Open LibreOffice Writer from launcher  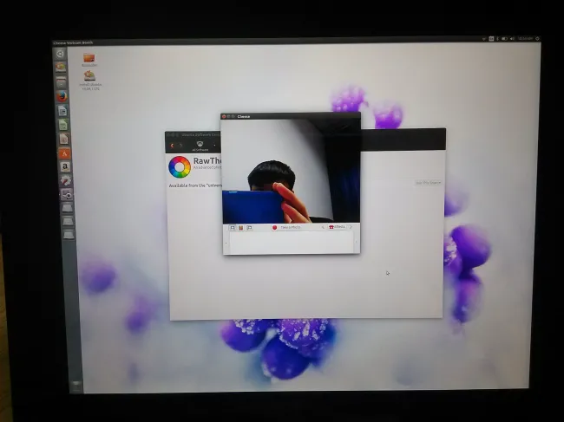coord(62,111)
